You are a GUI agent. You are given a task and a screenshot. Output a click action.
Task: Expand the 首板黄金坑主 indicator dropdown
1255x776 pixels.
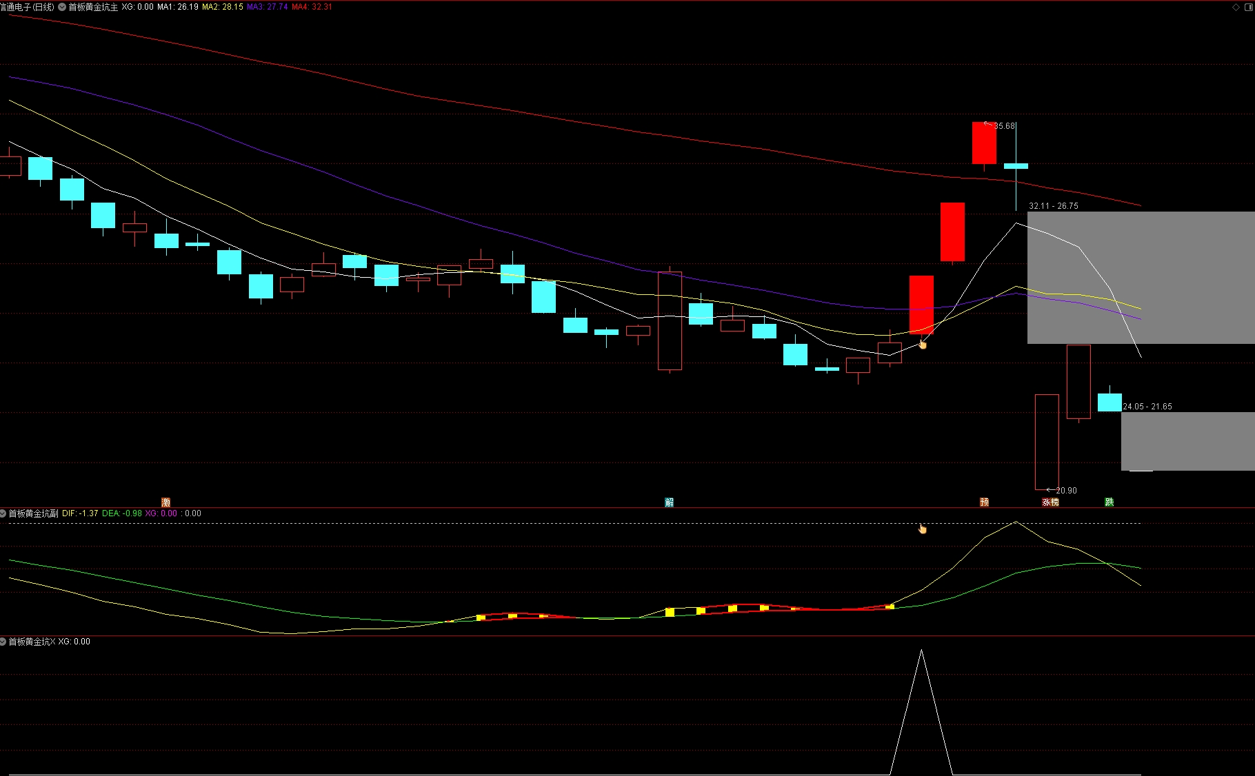click(63, 7)
